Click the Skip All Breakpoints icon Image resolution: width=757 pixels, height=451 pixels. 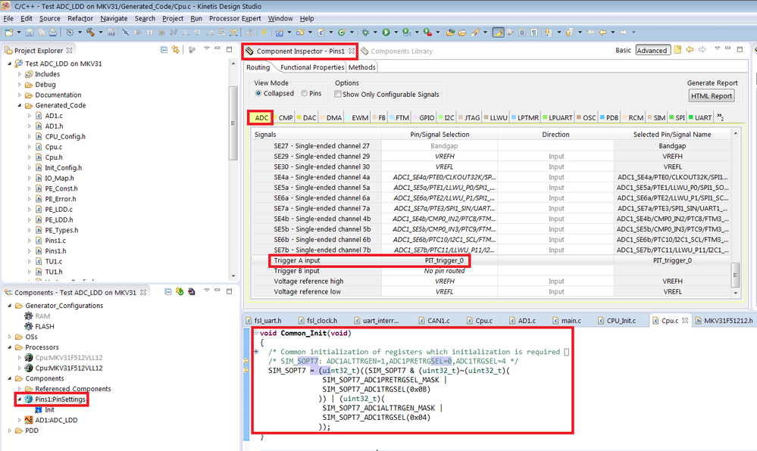click(125, 33)
